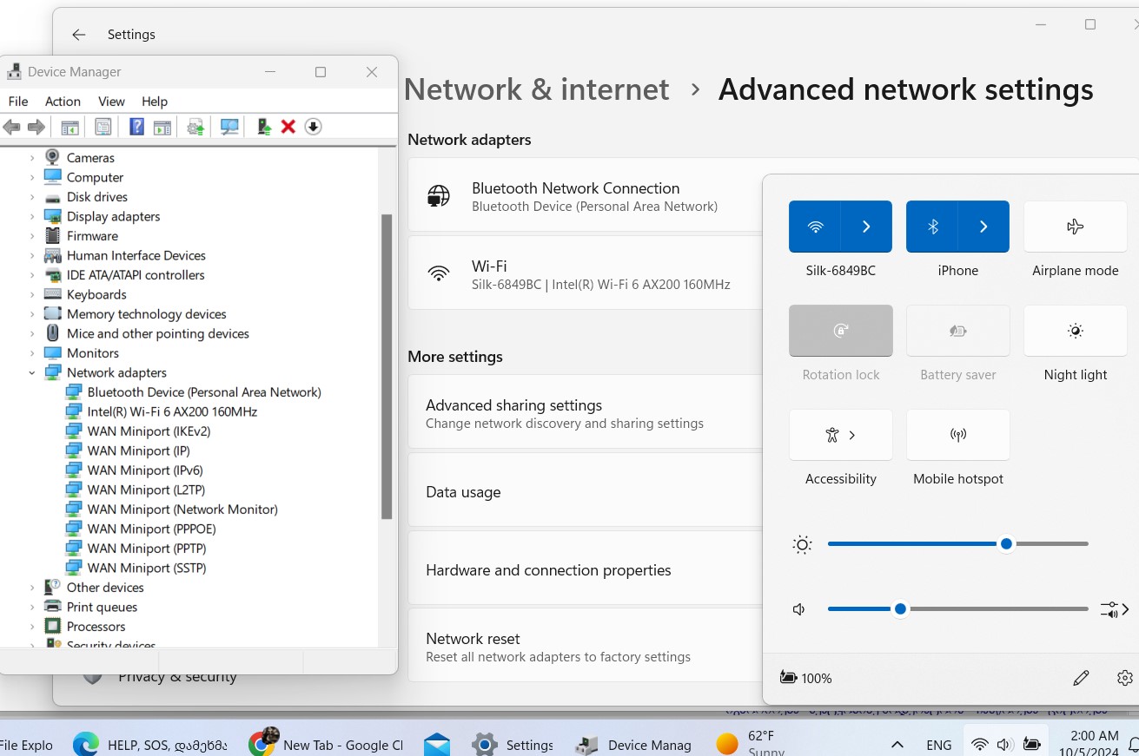Go back using the Settings window arrow
This screenshot has height=756, width=1139.
(x=79, y=35)
